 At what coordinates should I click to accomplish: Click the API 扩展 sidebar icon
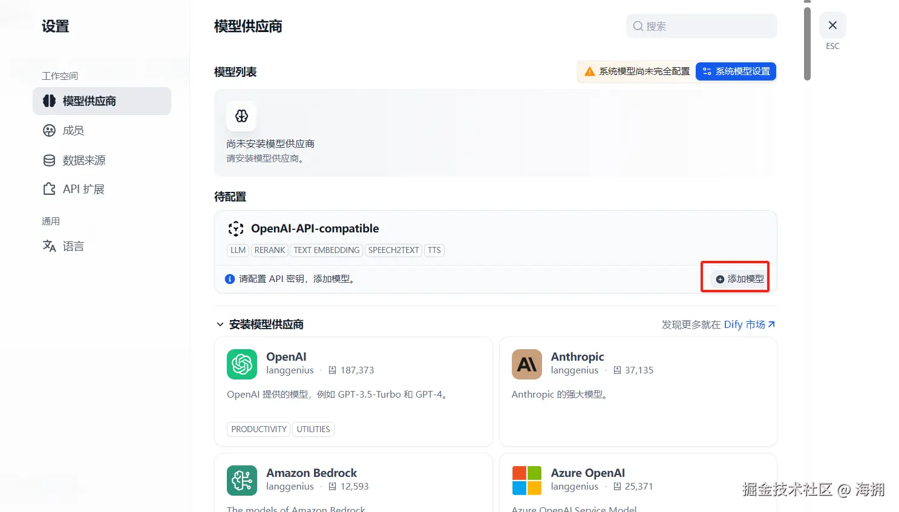coord(49,189)
